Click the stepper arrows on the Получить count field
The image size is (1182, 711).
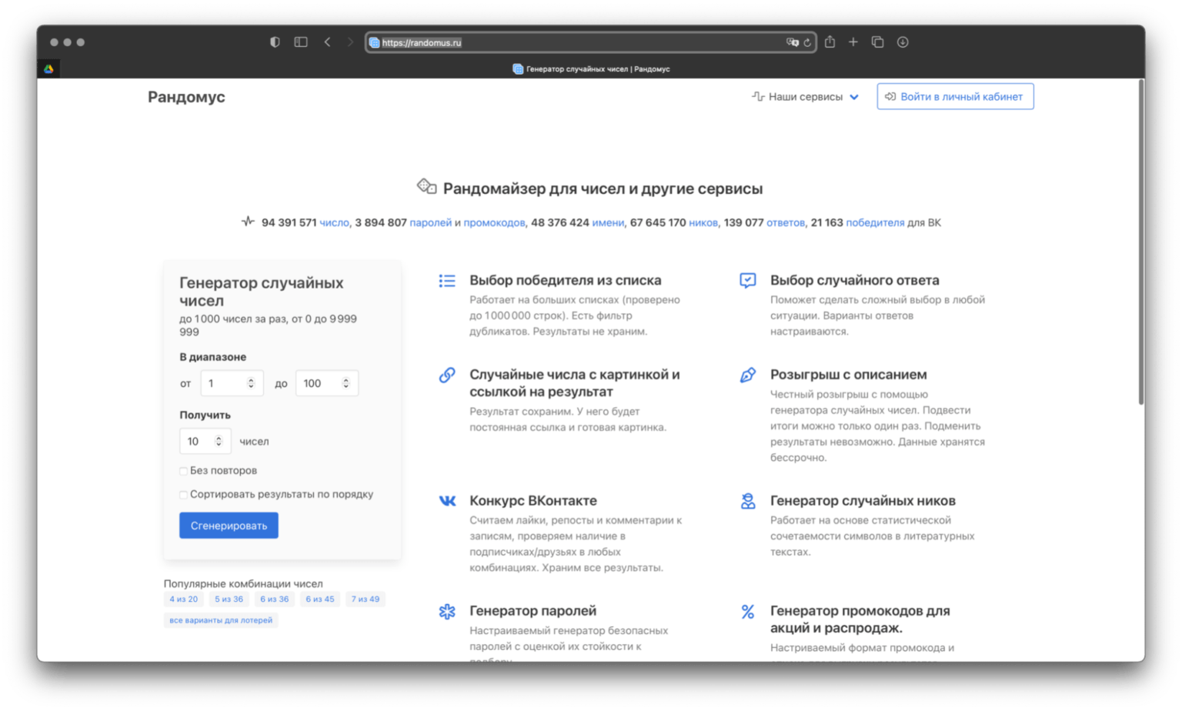[219, 442]
